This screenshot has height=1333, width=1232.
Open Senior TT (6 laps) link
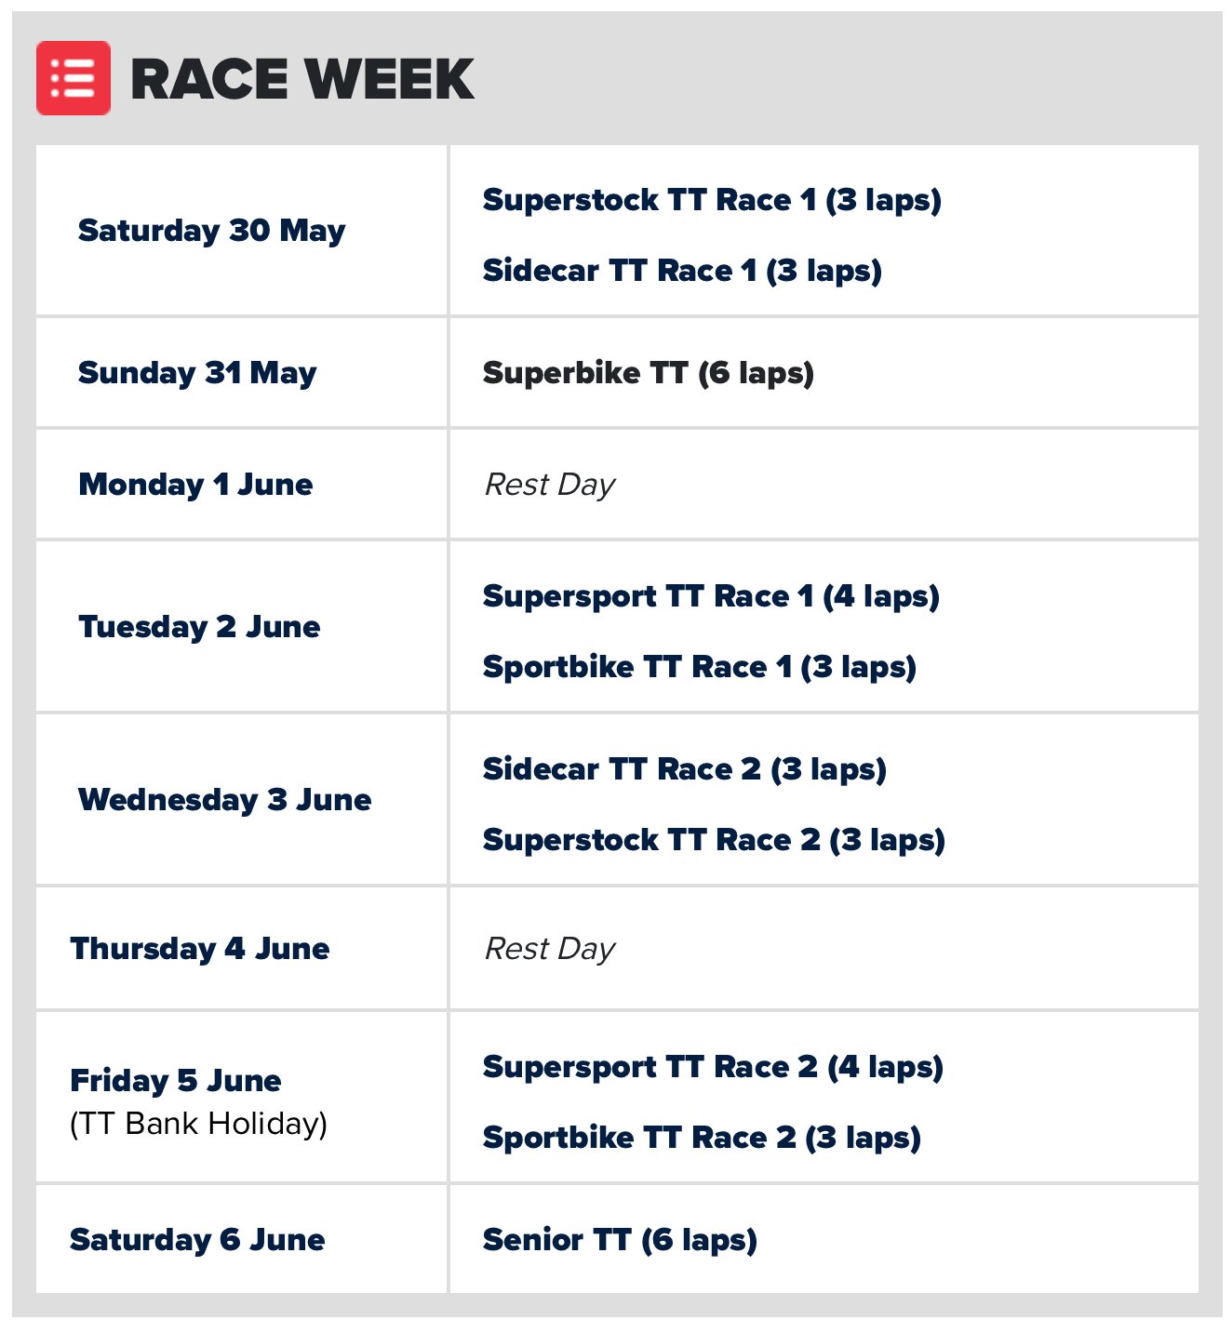620,1240
